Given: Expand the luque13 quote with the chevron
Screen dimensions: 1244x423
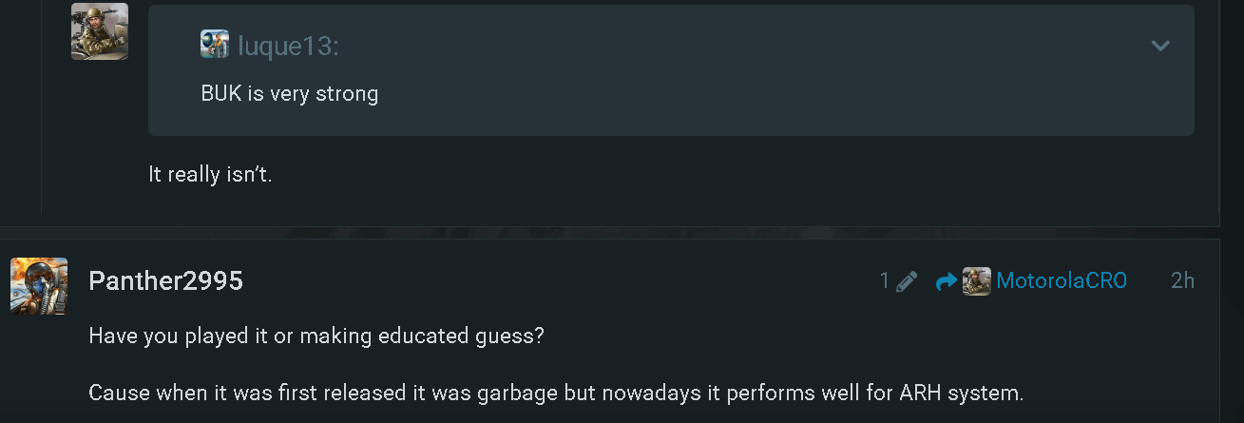Looking at the screenshot, I should coord(1160,46).
